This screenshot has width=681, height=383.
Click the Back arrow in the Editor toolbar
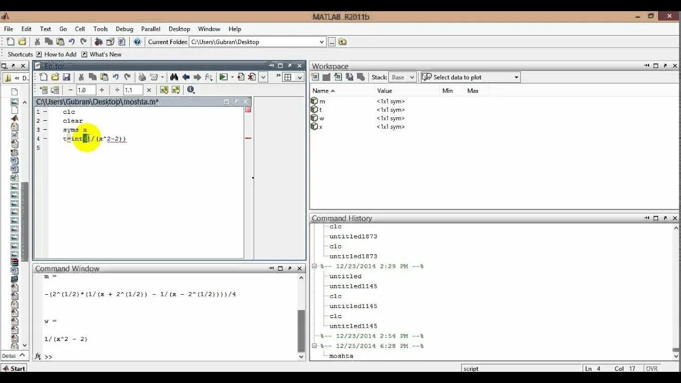tap(186, 77)
